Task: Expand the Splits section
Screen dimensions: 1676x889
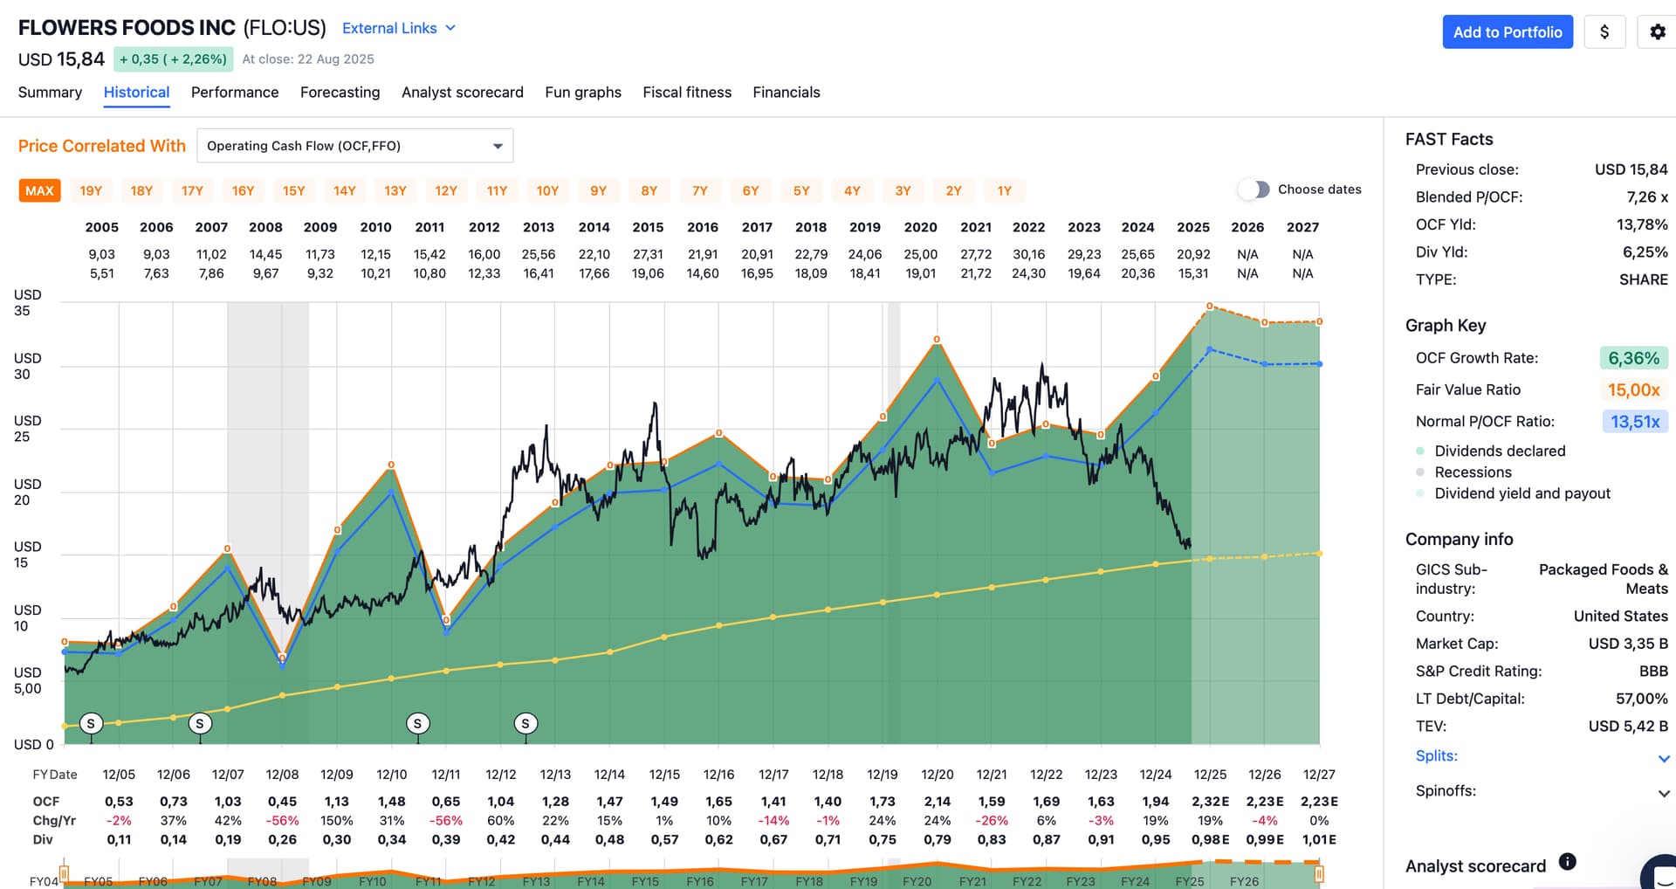Action: [1664, 758]
